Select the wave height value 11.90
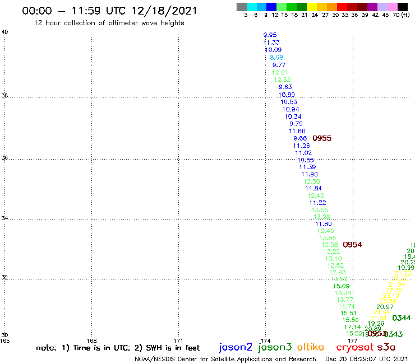The height and width of the screenshot is (364, 415). click(310, 174)
